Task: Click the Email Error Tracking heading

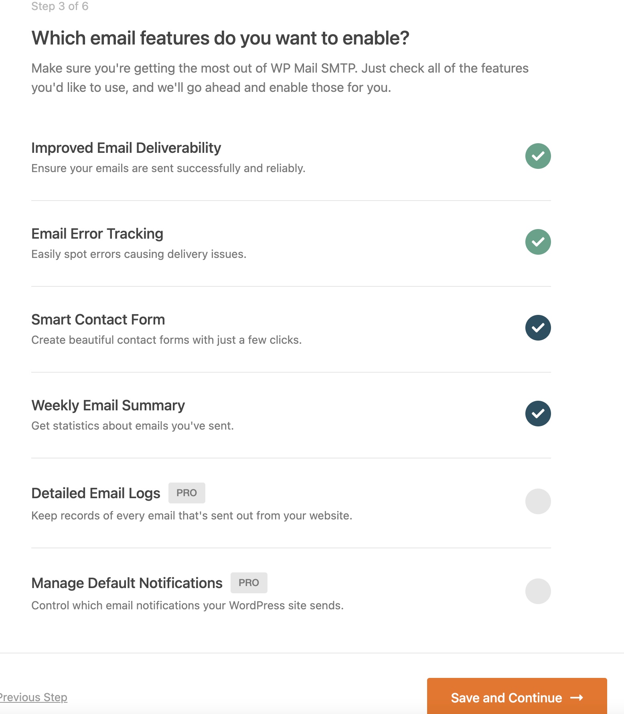Action: point(97,234)
